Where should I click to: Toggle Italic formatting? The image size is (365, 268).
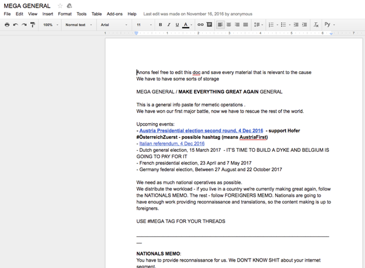click(x=169, y=25)
